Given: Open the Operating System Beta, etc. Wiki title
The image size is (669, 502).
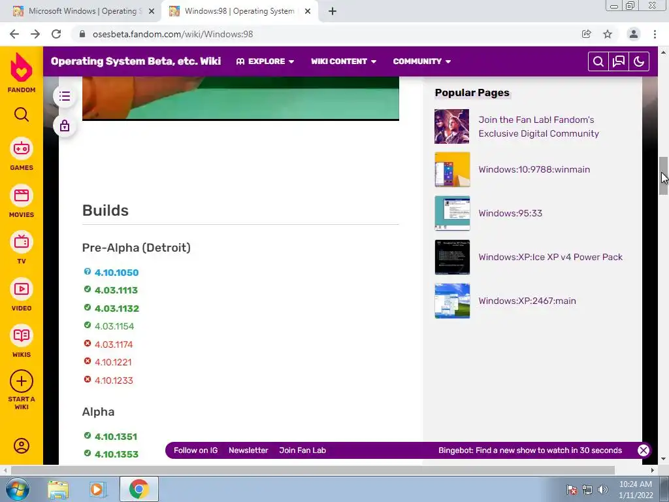Looking at the screenshot, I should (136, 61).
